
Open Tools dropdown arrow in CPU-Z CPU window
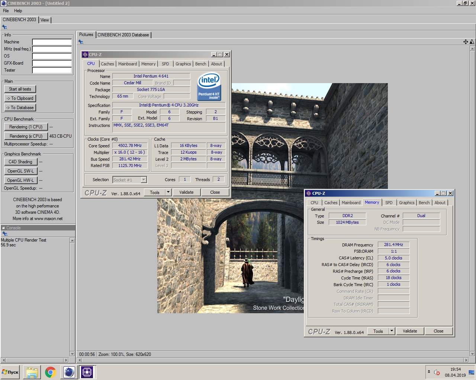[168, 192]
